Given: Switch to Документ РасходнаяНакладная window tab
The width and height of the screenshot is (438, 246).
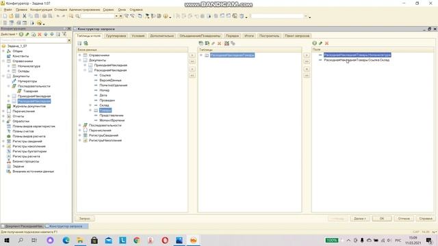Looking at the screenshot, I should [22, 226].
